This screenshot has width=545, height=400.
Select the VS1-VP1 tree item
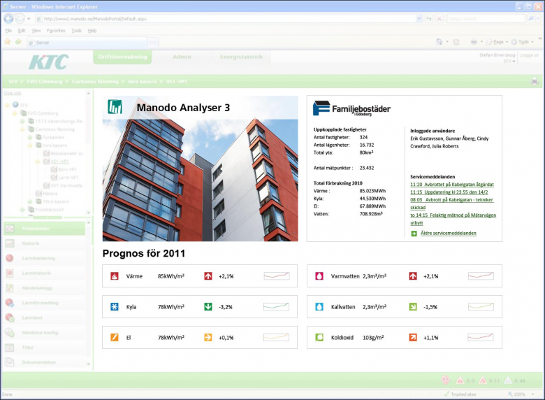[60, 162]
